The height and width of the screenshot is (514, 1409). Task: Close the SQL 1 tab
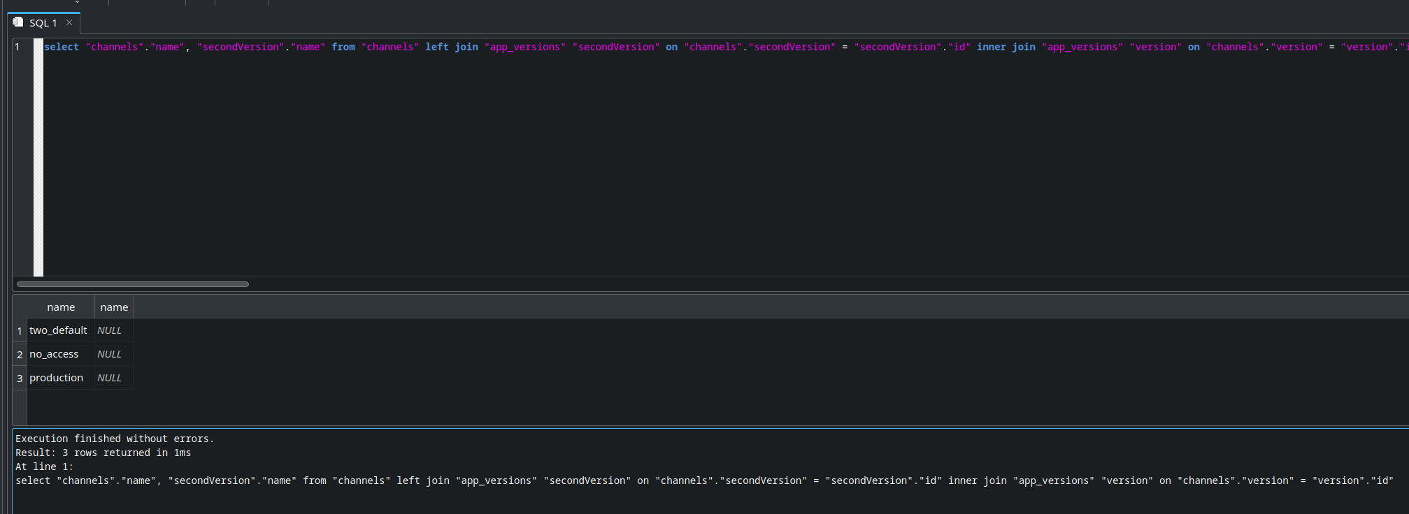click(69, 22)
